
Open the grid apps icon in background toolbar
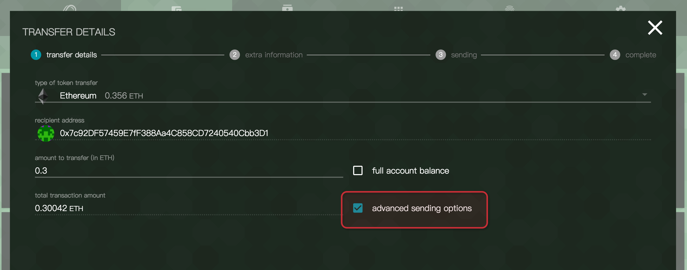[399, 9]
